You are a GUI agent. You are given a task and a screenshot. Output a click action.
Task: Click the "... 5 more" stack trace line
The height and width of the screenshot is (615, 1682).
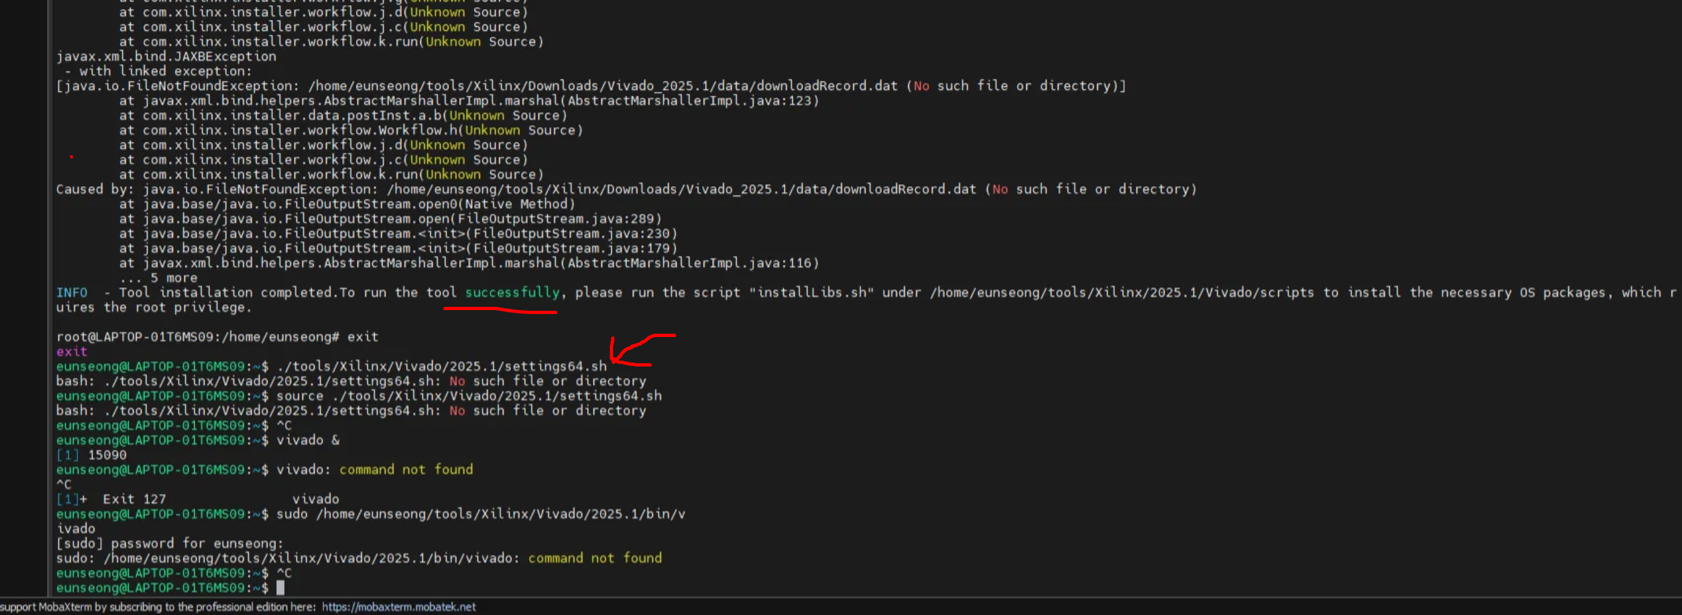coord(158,278)
